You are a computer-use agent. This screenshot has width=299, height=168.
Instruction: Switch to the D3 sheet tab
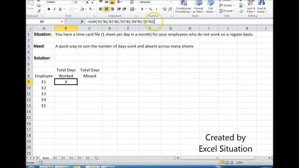[x=71, y=158]
